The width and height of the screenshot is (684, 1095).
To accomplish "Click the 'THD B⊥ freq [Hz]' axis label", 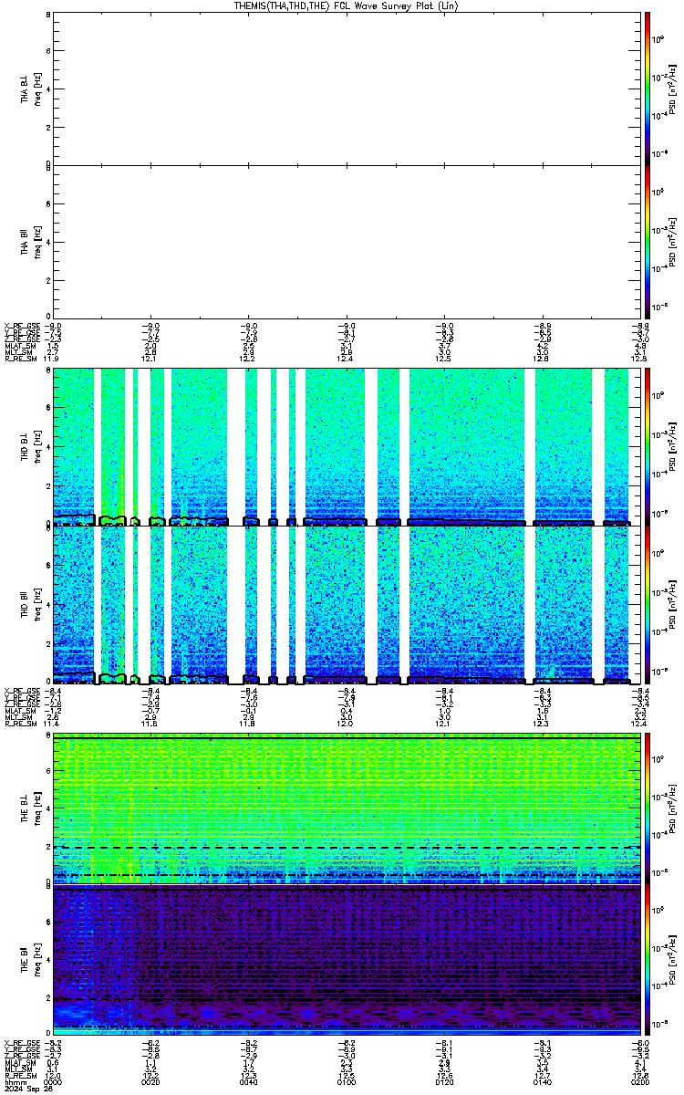I will pyautogui.click(x=31, y=447).
